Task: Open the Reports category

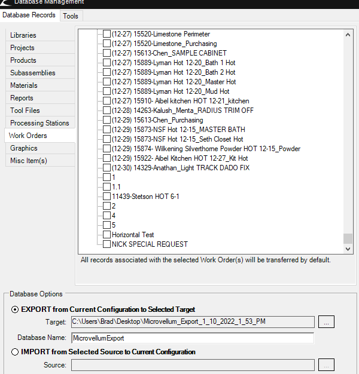Action: coord(40,98)
